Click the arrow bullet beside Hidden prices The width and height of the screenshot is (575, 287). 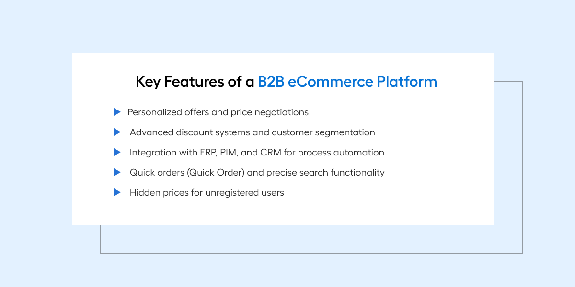tap(117, 192)
